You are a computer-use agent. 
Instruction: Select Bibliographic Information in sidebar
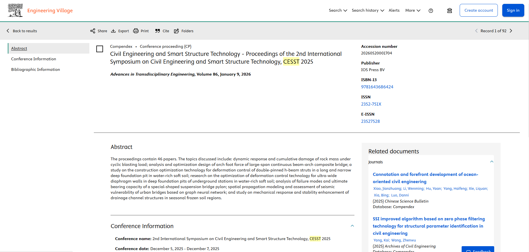coord(36,69)
